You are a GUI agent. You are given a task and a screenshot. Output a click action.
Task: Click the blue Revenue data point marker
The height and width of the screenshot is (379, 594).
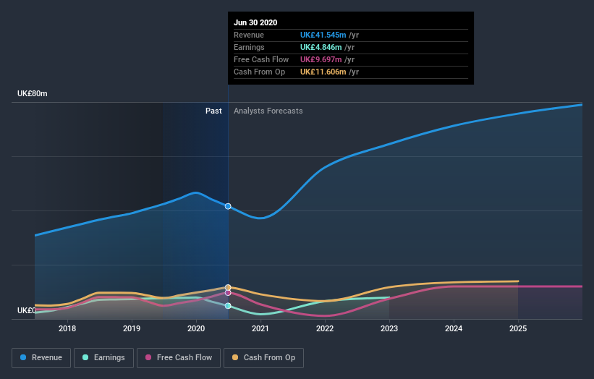click(x=228, y=206)
